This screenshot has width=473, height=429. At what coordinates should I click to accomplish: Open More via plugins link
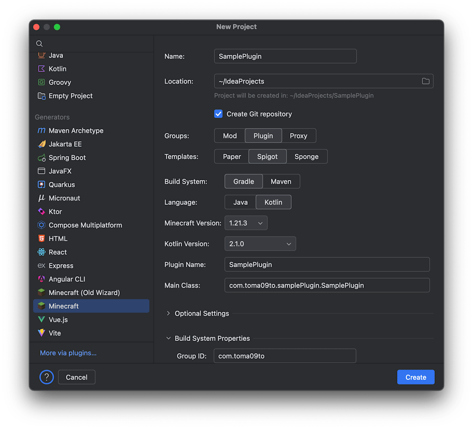click(68, 353)
